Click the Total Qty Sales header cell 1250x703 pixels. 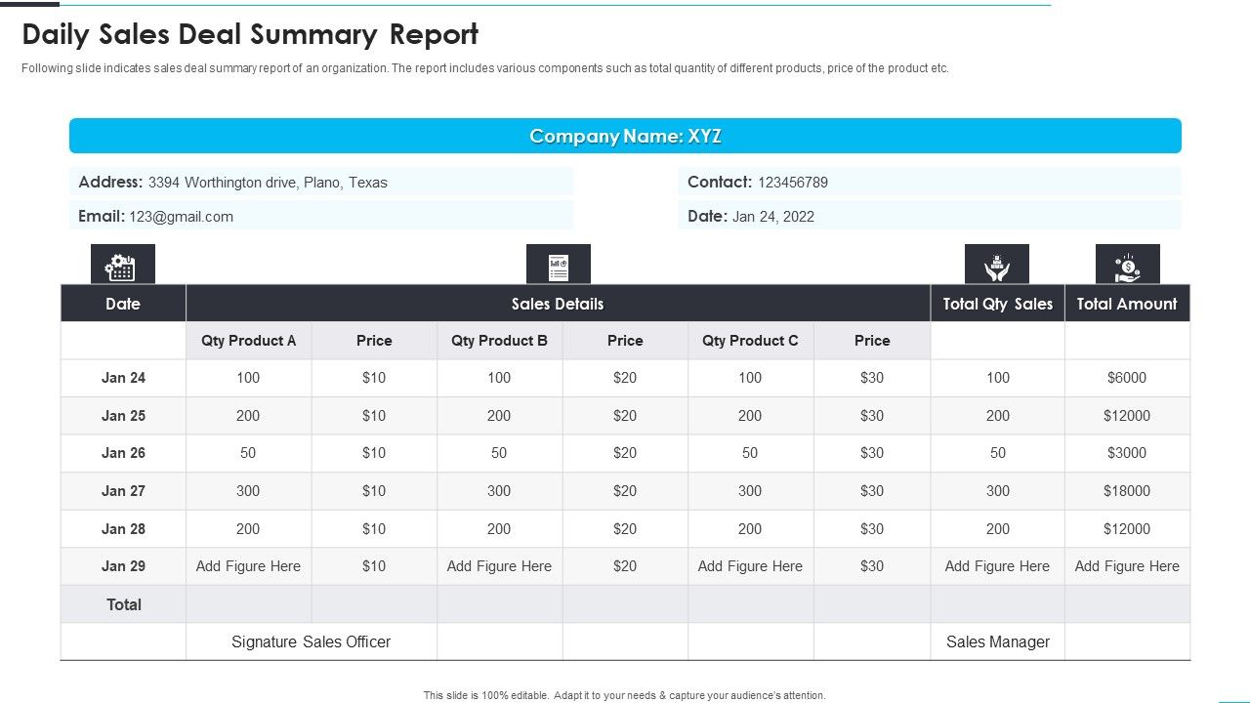coord(997,304)
